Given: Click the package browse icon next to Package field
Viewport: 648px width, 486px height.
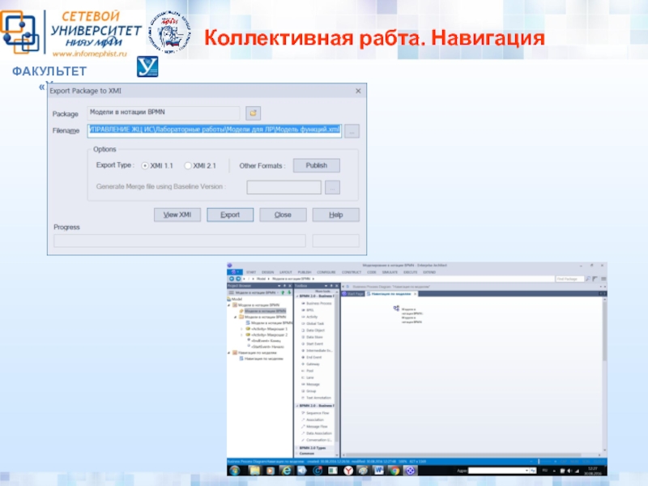Looking at the screenshot, I should tap(253, 113).
